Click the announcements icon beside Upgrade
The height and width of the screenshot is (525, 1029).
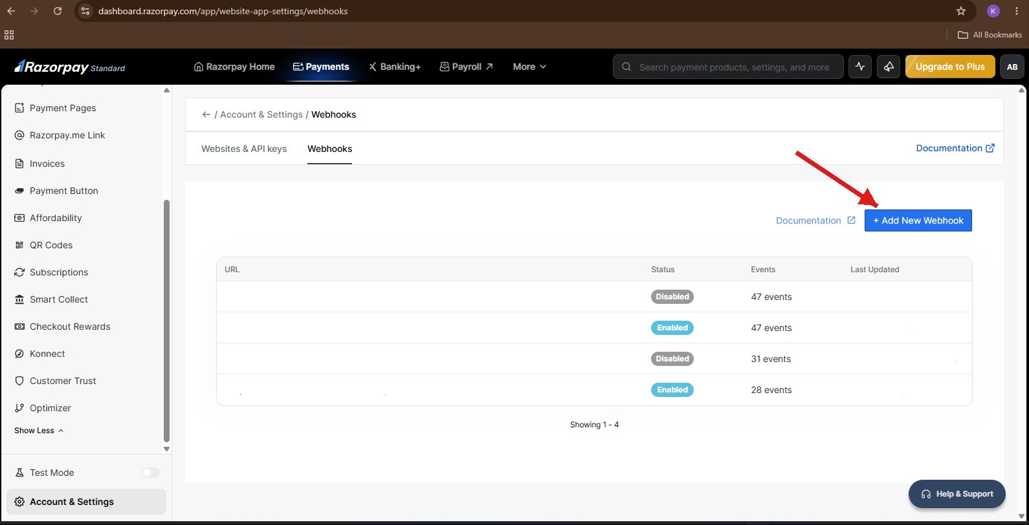[889, 67]
